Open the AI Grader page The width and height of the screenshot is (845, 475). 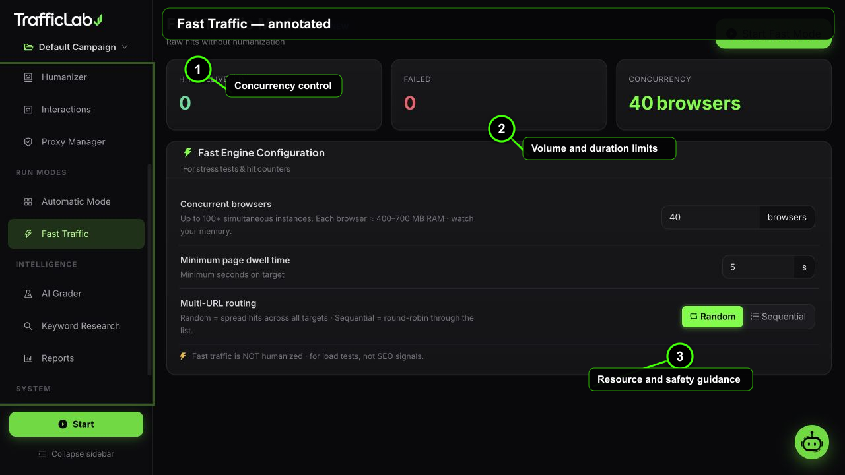tap(76, 294)
